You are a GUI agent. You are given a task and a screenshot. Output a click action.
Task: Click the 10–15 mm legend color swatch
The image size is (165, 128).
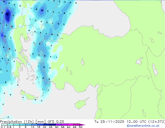pos(34,125)
